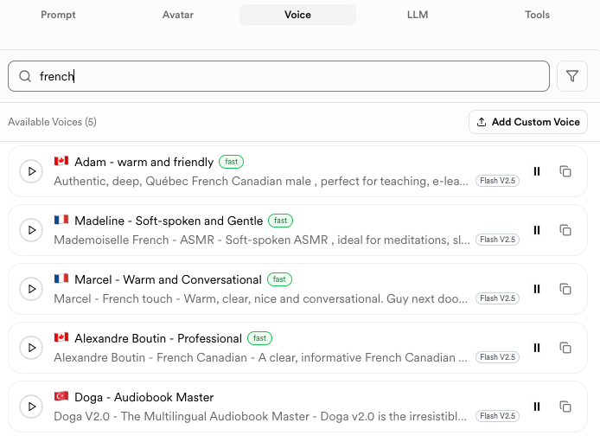Copy the Adam voice ID
600x442 pixels.
coord(565,171)
